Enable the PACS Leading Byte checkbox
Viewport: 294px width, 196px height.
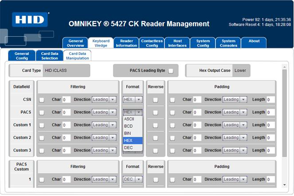tap(171, 71)
